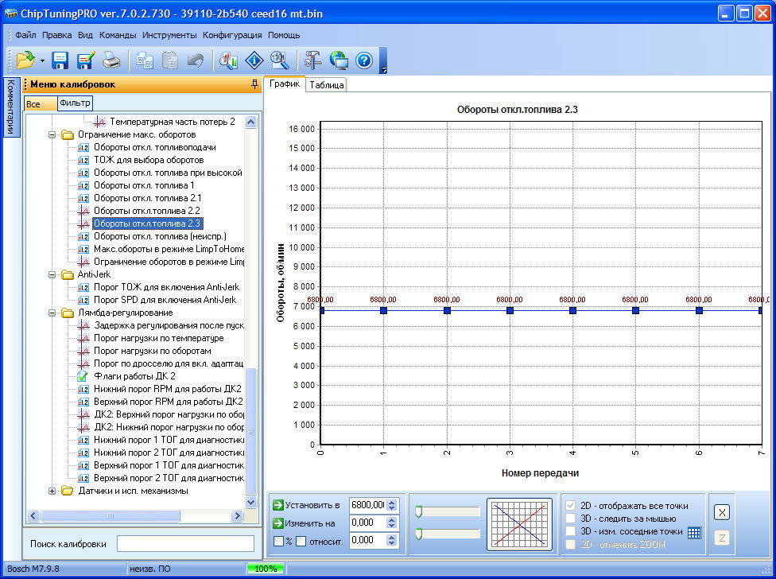Click the binary search magnifier icon

(x=278, y=60)
